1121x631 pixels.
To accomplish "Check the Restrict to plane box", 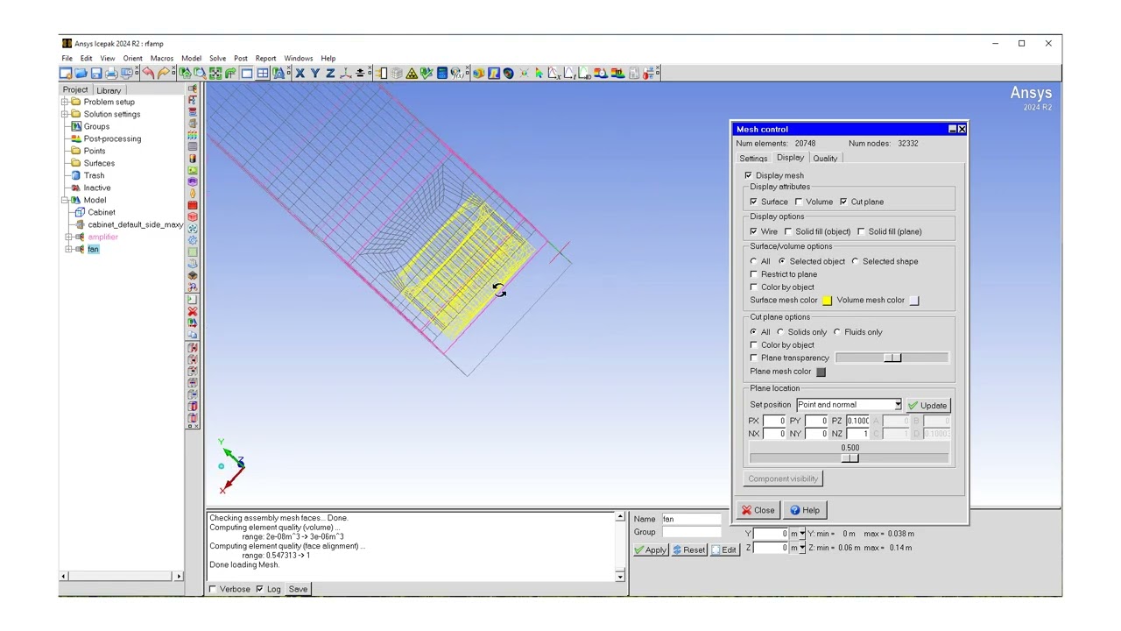I will [754, 274].
